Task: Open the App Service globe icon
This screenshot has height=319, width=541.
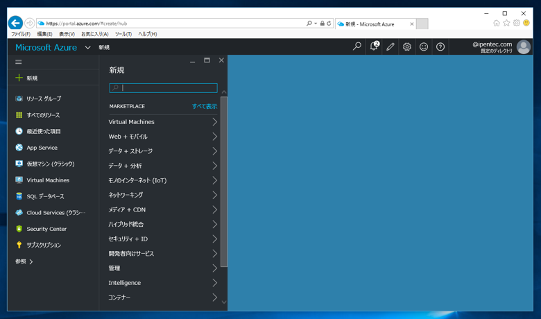Action: (x=19, y=147)
